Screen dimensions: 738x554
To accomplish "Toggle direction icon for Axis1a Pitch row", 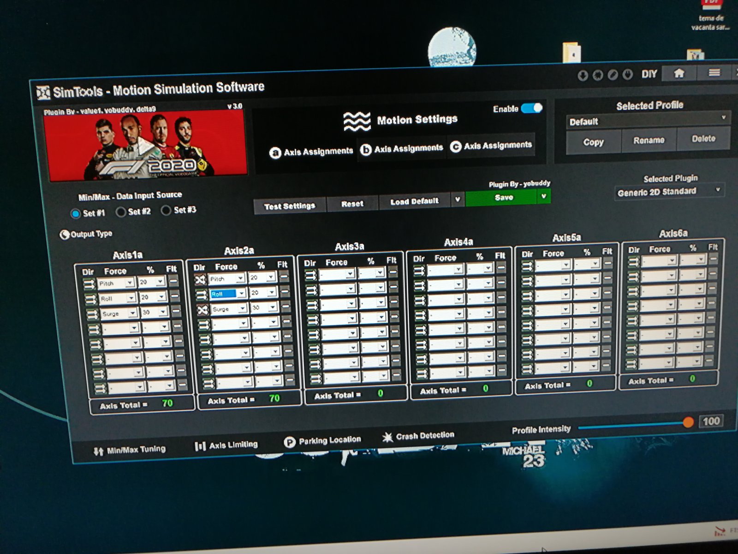I will (x=89, y=284).
